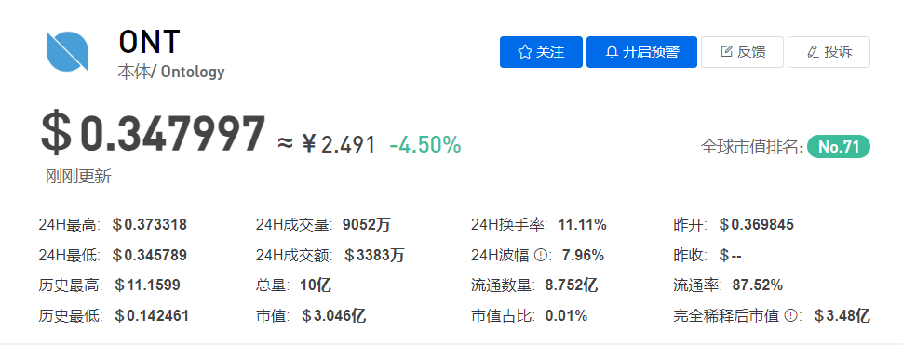Viewport: 903px width, 345px height.
Task: Follow ONT with the 关注 button
Action: pyautogui.click(x=542, y=52)
